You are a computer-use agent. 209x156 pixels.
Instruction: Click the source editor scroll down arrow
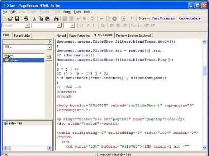pos(204,148)
